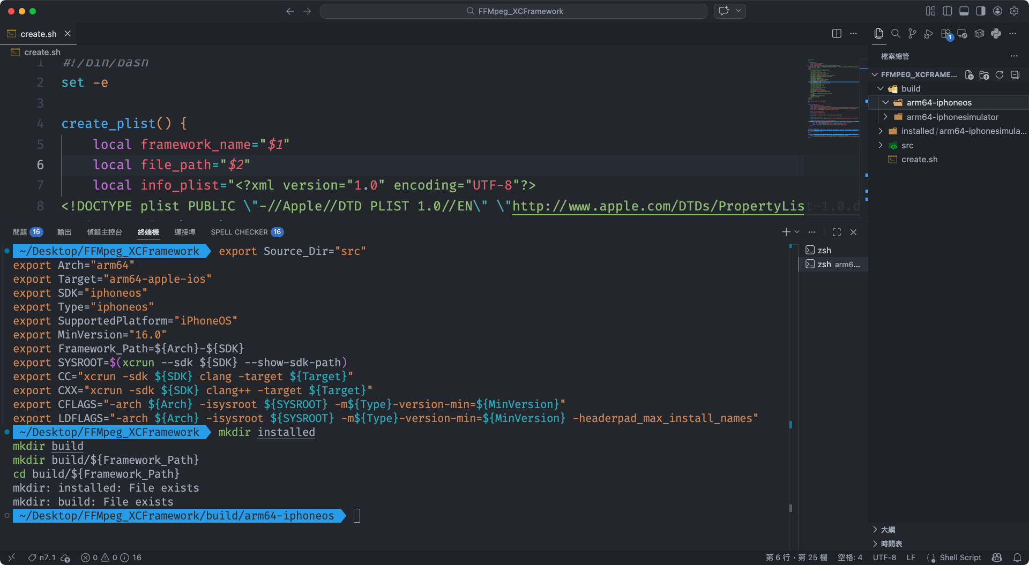Click the New File icon in explorer
The height and width of the screenshot is (565, 1029).
(x=969, y=75)
